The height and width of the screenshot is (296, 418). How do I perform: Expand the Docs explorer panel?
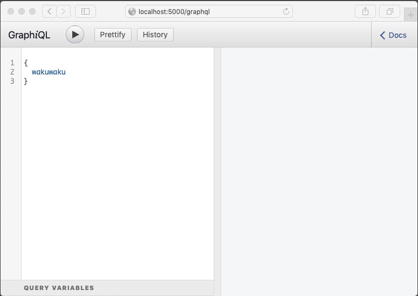click(x=393, y=35)
